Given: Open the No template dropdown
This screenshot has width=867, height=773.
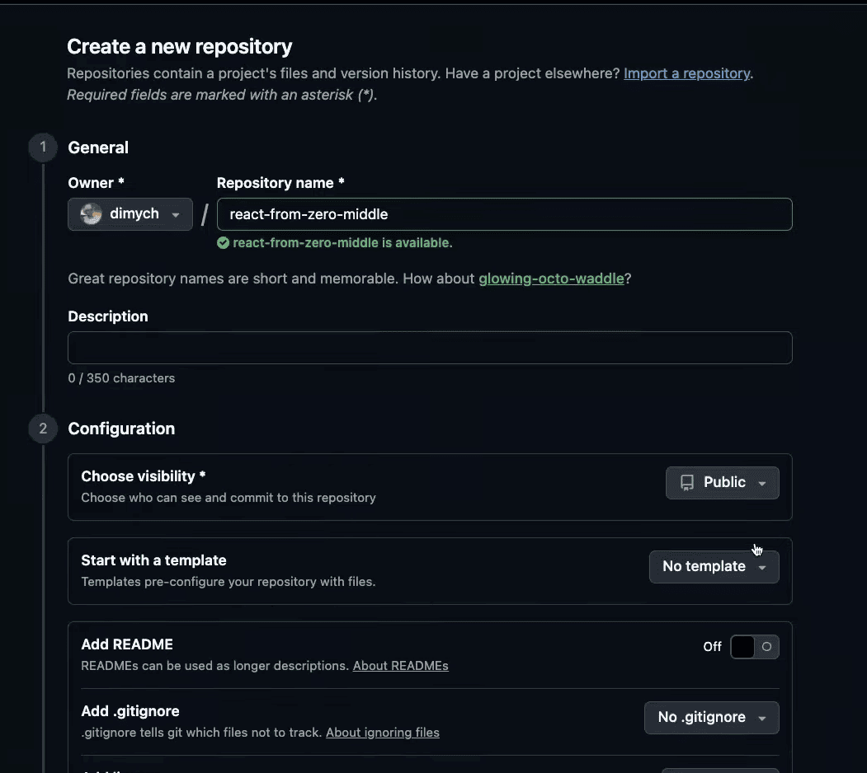Looking at the screenshot, I should [x=714, y=567].
